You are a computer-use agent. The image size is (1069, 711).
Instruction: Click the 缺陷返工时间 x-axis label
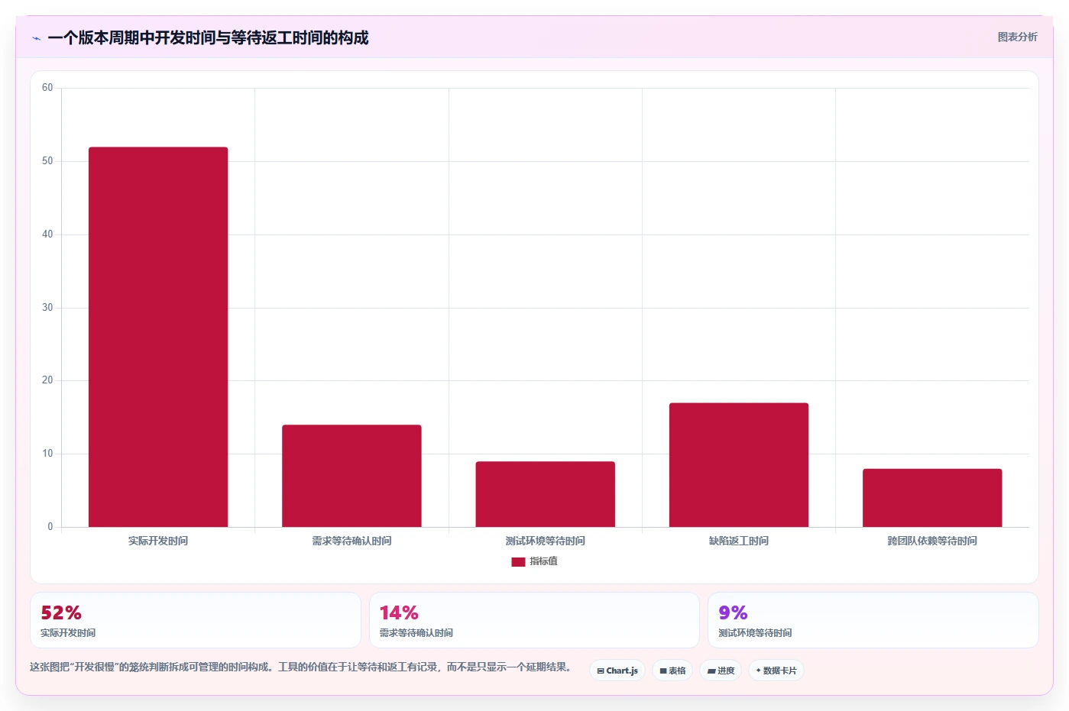tap(739, 541)
